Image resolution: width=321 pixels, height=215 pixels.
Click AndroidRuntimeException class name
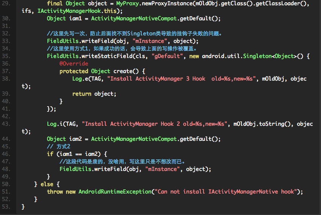coord(115,192)
